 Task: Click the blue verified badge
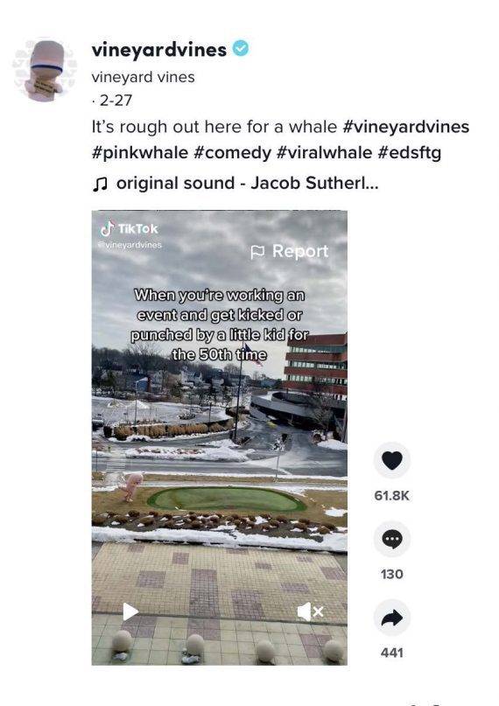click(x=241, y=48)
